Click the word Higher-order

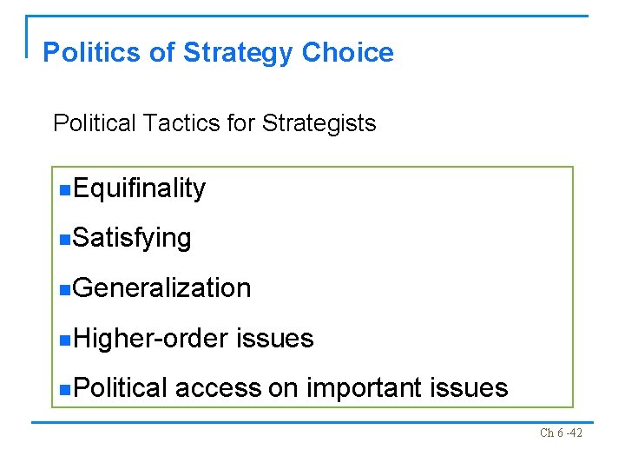pyautogui.click(x=150, y=338)
